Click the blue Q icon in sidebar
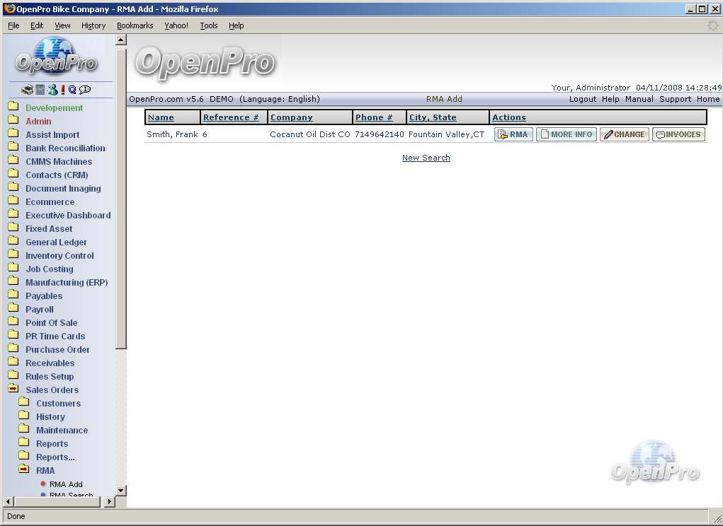723x526 pixels. click(x=72, y=90)
